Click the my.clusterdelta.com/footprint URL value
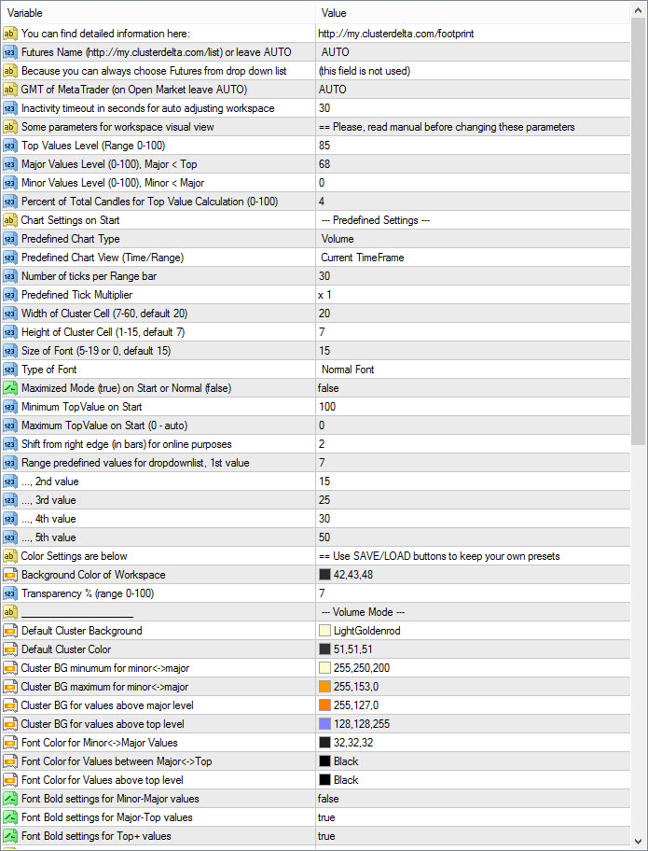The width and height of the screenshot is (648, 851). coord(395,34)
